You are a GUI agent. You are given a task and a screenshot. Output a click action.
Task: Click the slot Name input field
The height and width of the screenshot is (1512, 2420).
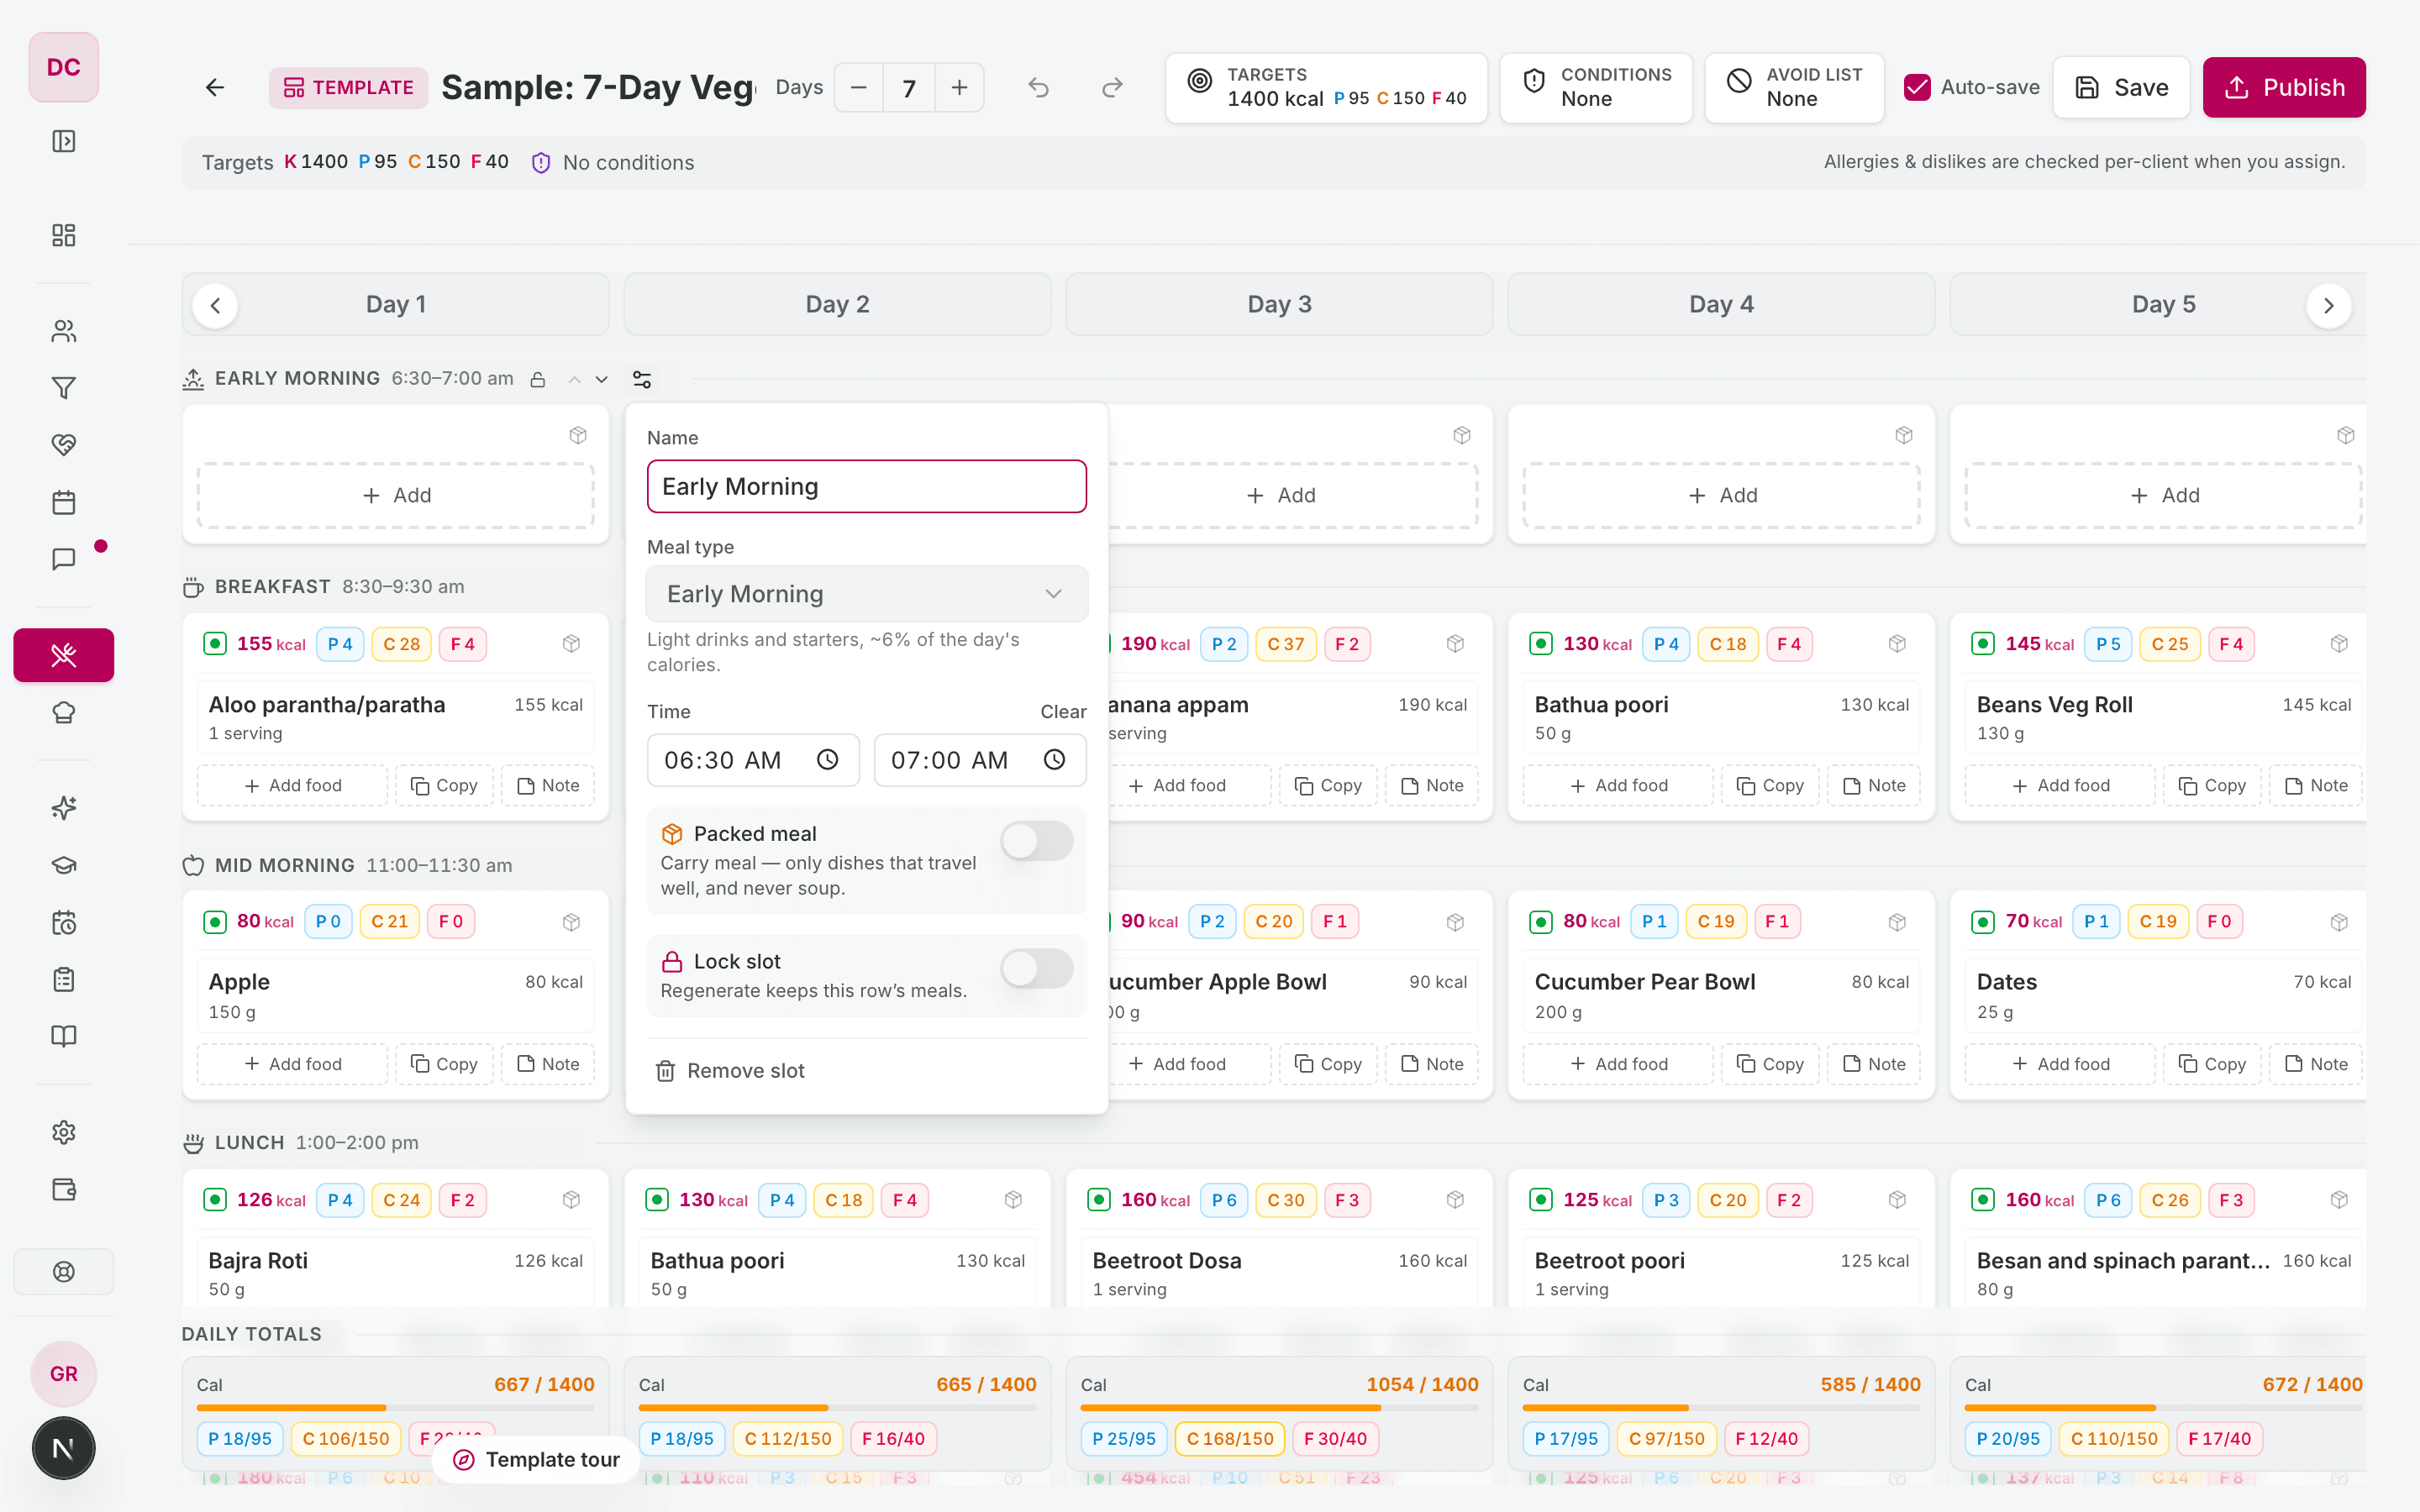click(866, 486)
